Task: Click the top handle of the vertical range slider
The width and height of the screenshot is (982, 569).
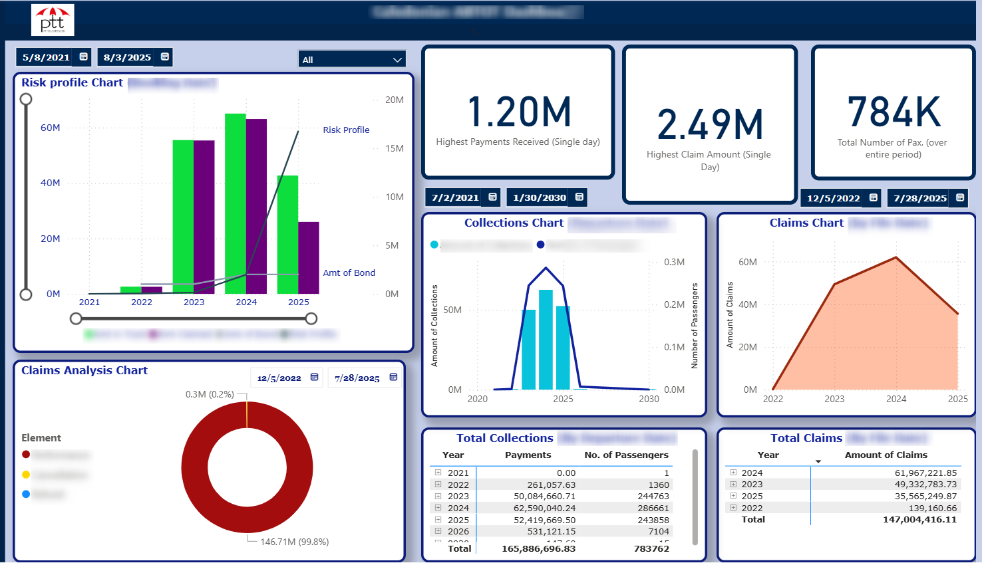Action: 26,98
